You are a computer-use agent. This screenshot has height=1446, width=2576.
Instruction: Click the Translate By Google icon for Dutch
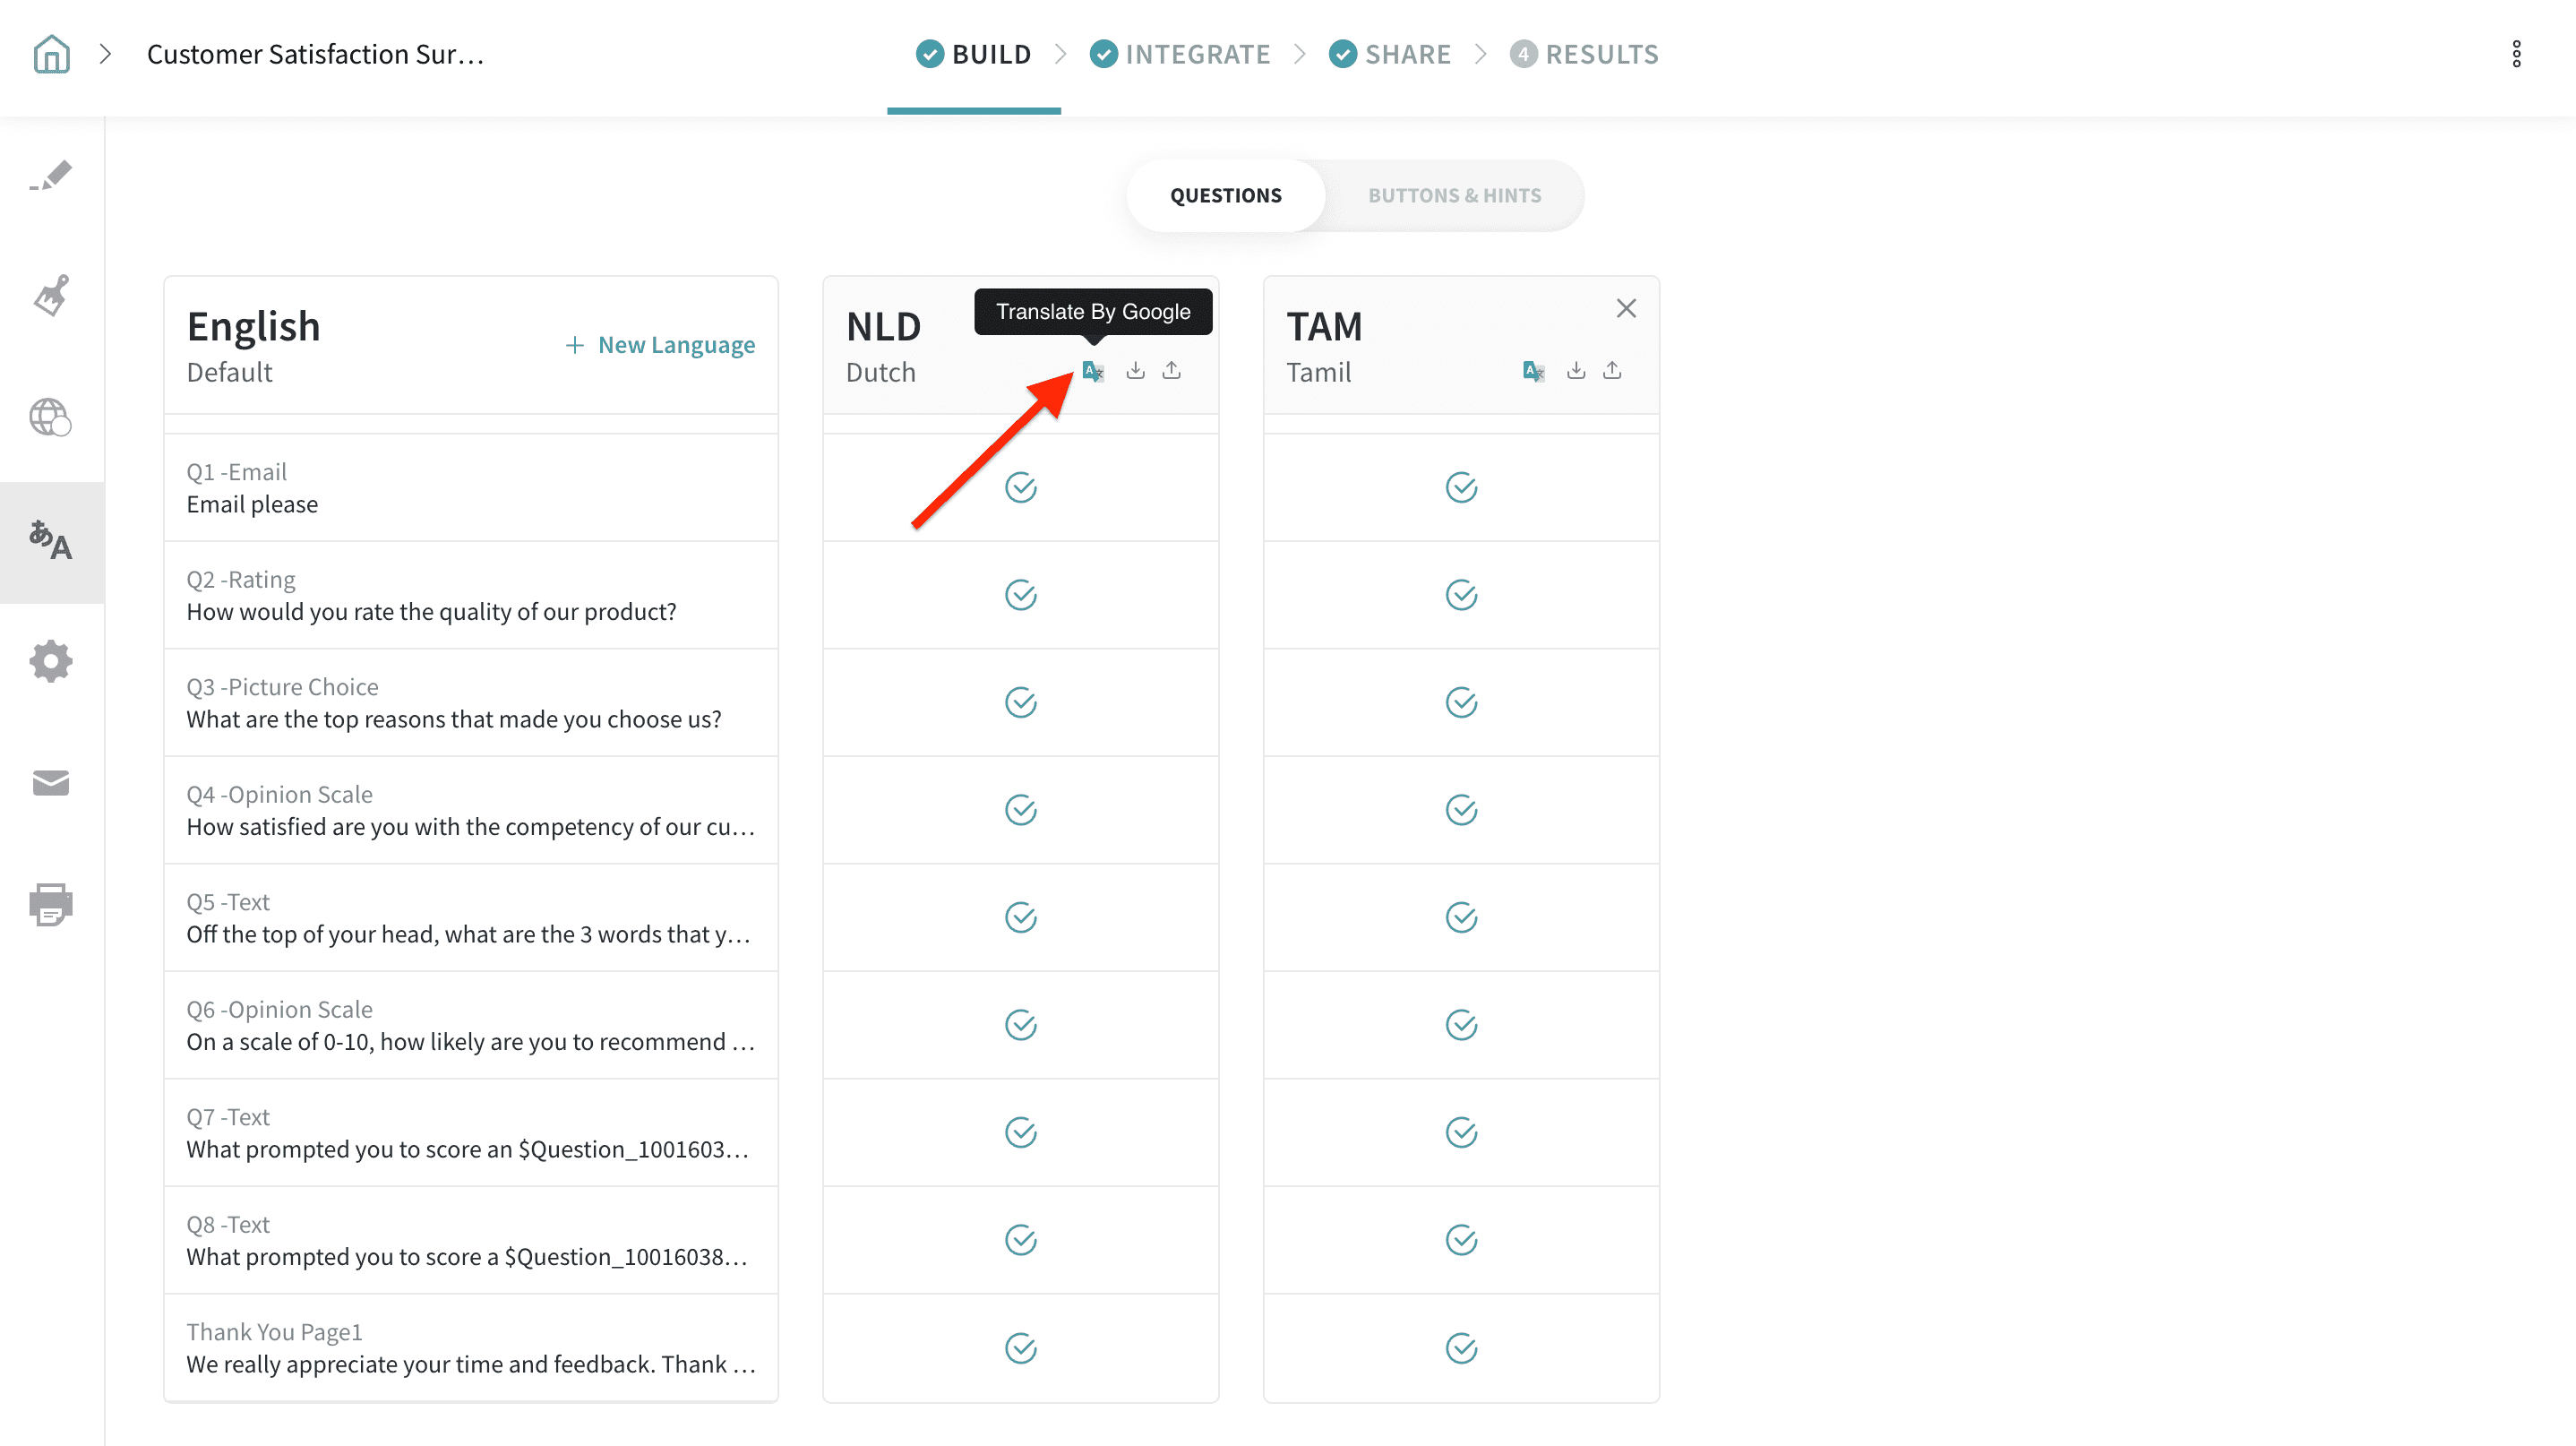click(x=1092, y=371)
